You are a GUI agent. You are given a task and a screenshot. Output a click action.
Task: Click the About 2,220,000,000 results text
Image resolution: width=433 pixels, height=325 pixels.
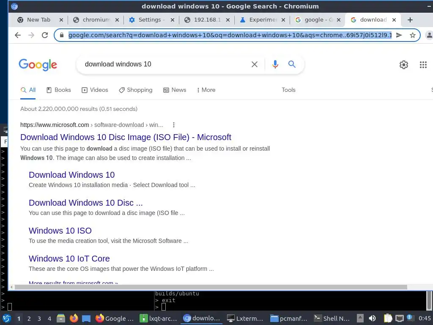coord(79,109)
